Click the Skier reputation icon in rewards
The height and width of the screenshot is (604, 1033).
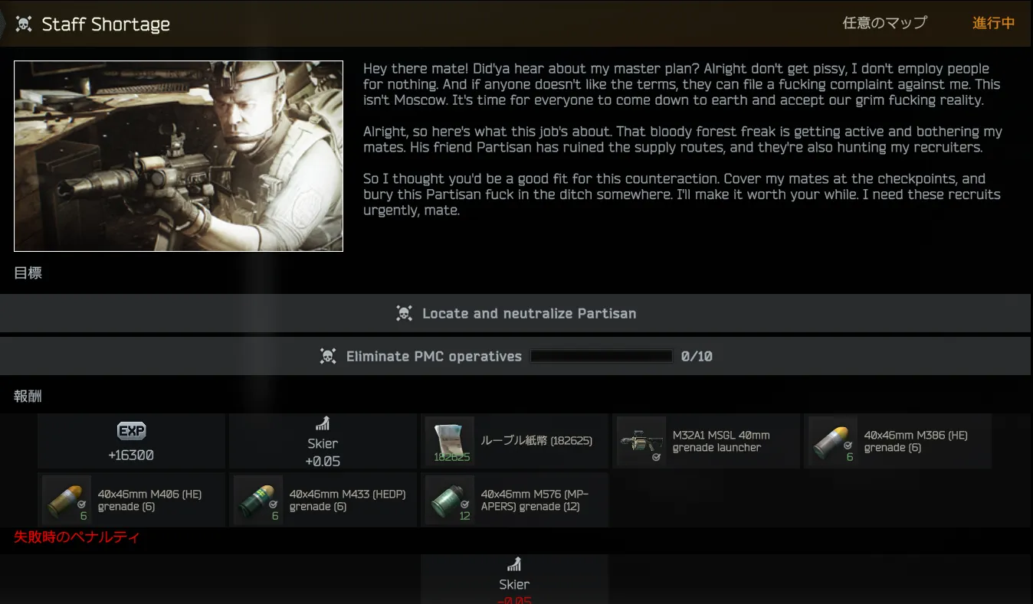point(323,424)
